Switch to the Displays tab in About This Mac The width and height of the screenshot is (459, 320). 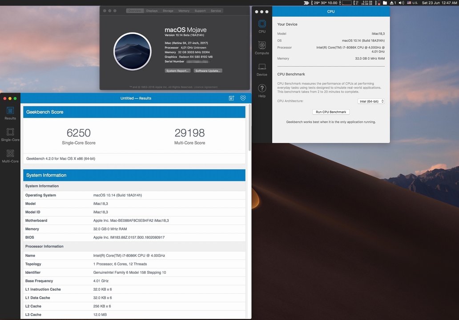(x=152, y=11)
